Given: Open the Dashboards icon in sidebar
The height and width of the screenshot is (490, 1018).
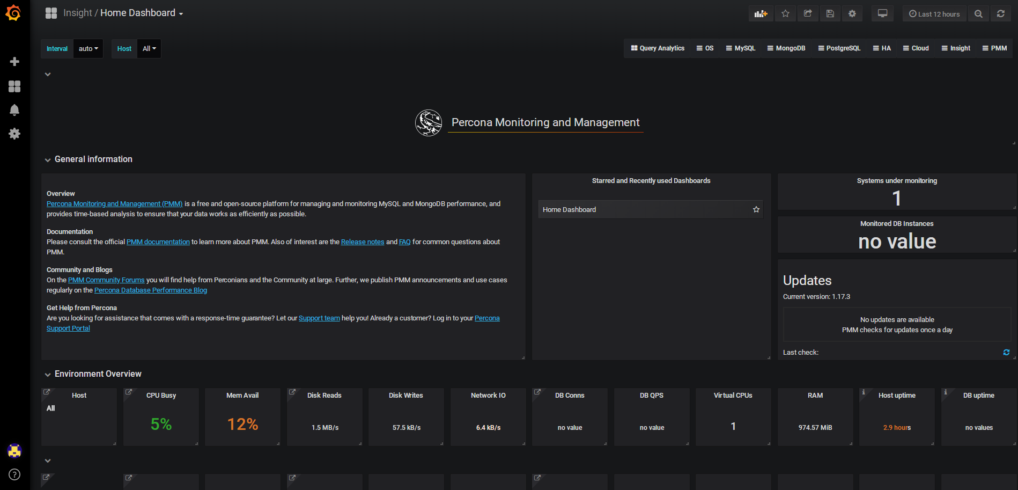Looking at the screenshot, I should 14,86.
